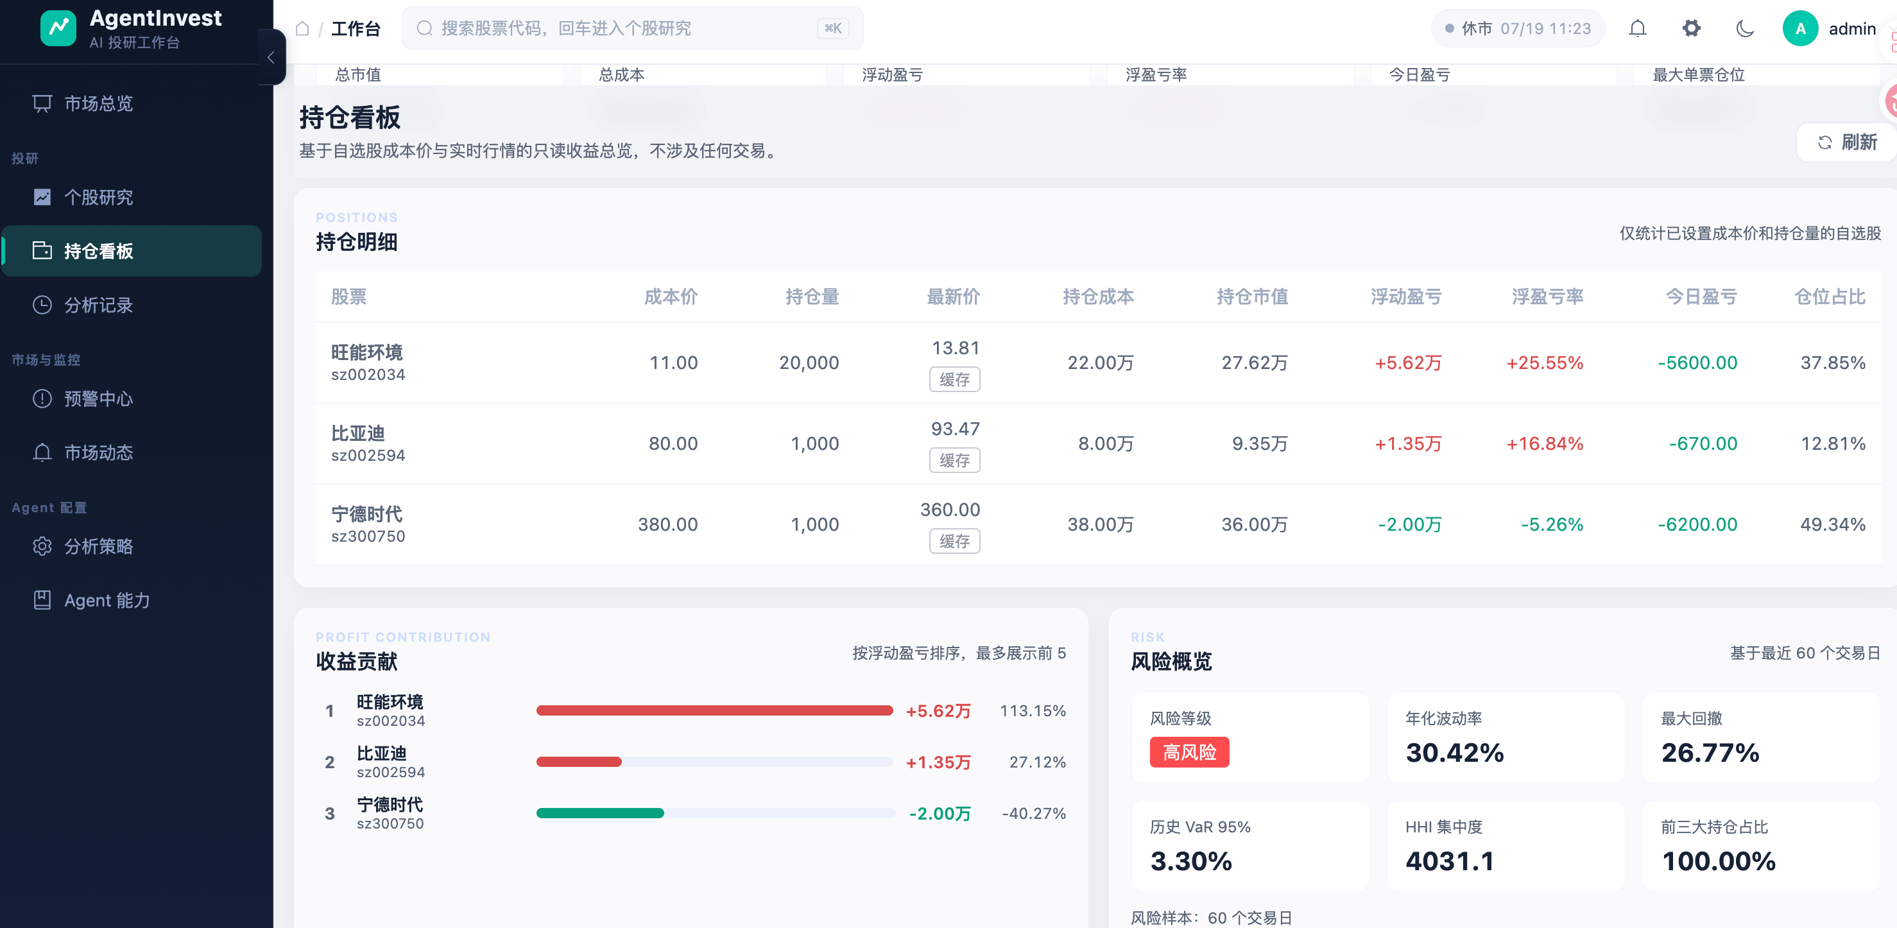
Task: Click the 浮盈亏率 column header
Action: coord(1547,296)
